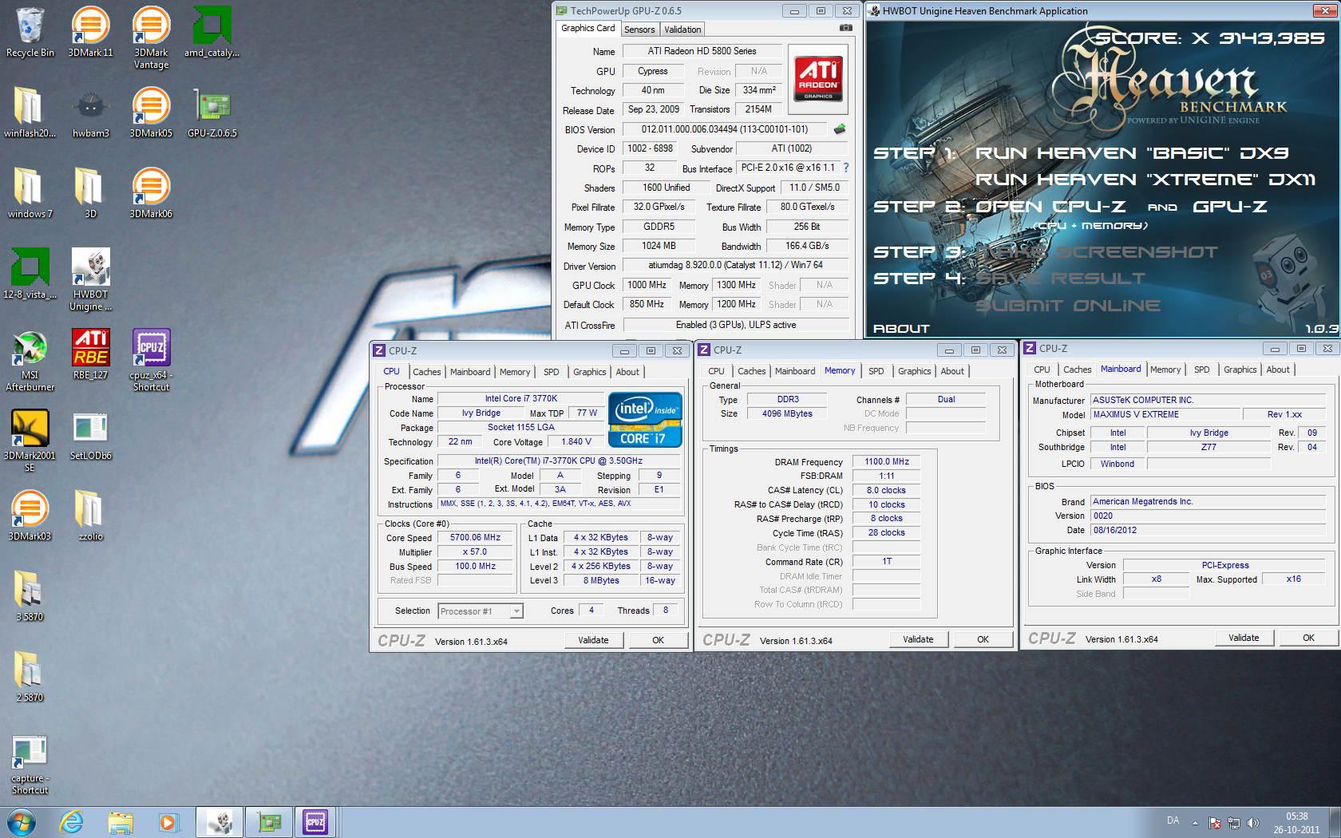Select CPU-Z taskbar button

coord(315,822)
